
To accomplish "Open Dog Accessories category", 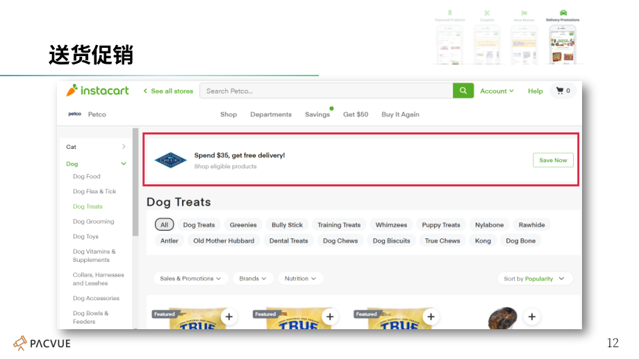I will (x=96, y=299).
